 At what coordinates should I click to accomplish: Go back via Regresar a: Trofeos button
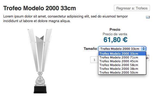coord(132,8)
